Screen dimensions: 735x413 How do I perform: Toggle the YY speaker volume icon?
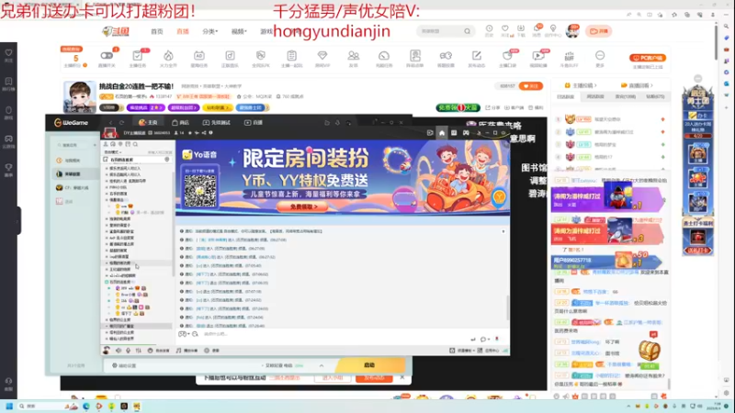tap(119, 351)
